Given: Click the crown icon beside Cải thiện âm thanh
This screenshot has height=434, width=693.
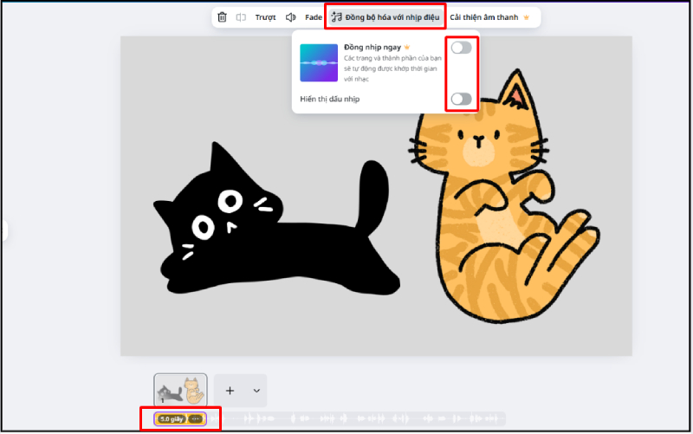Looking at the screenshot, I should pos(526,17).
